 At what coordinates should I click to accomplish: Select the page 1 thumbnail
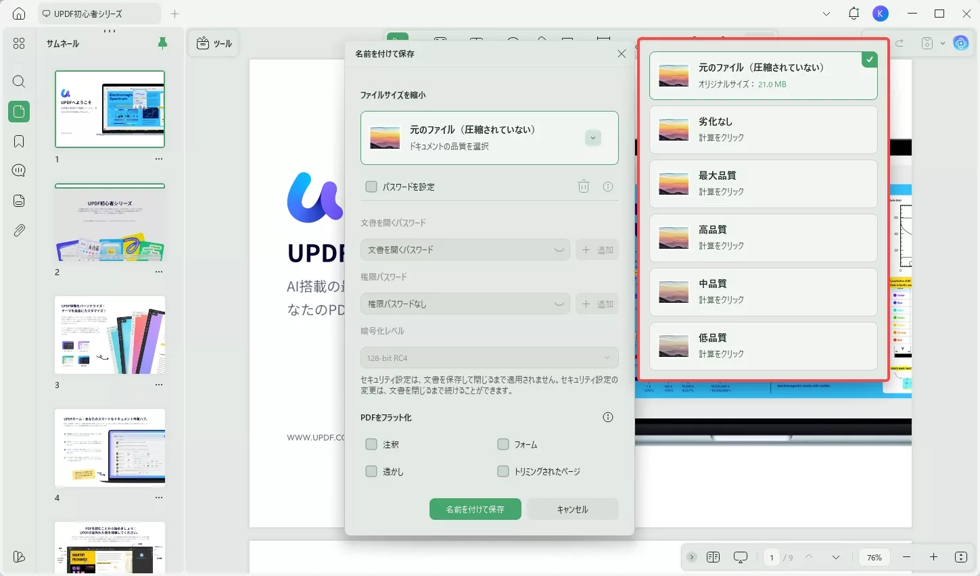tap(110, 110)
